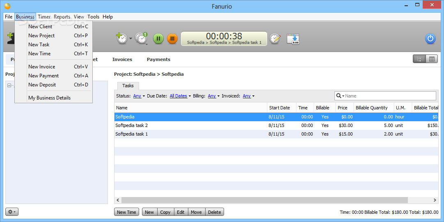Screen dimensions: 444x222
Task: Sort by the U.M. column header
Action: pyautogui.click(x=403, y=108)
